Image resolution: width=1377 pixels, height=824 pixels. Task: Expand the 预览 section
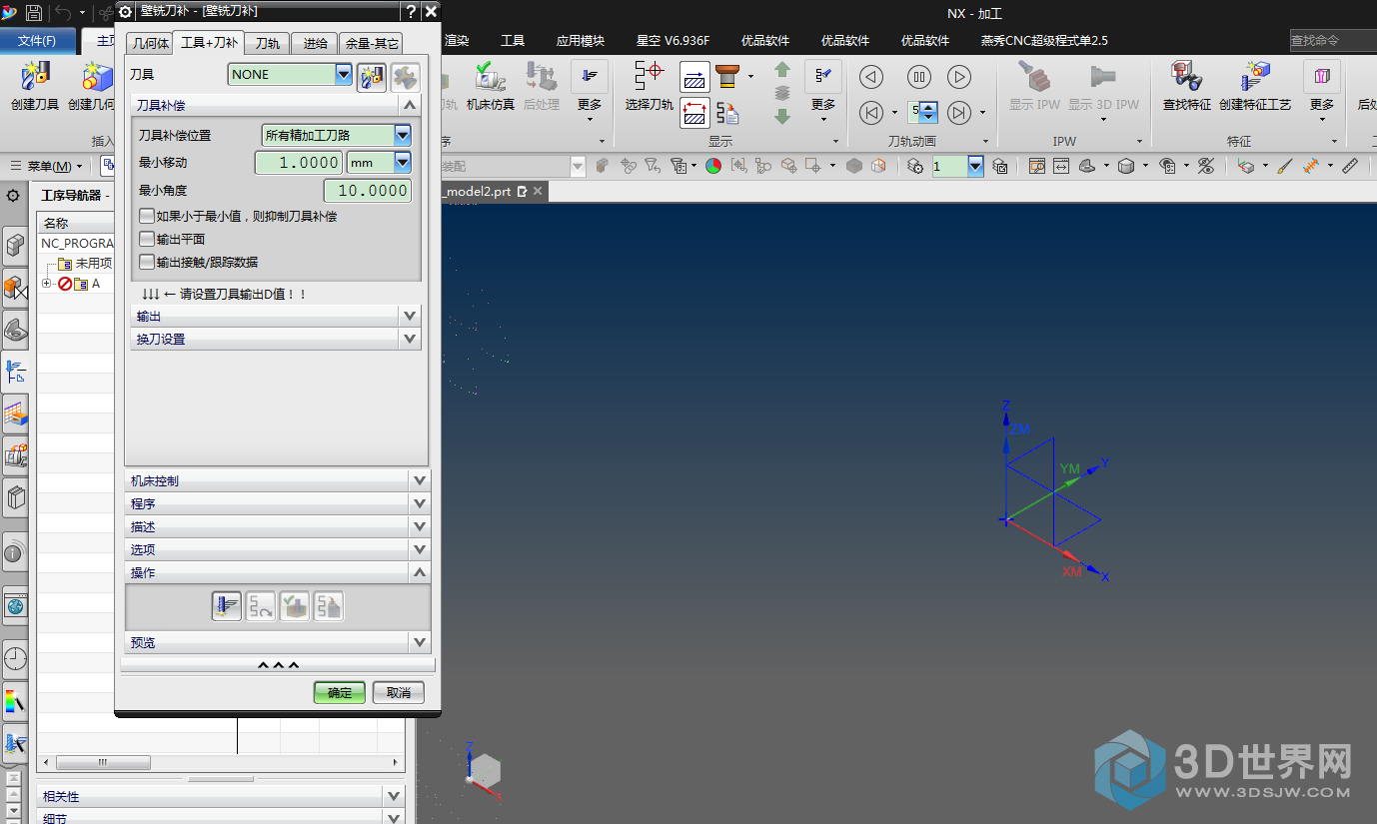(x=420, y=642)
